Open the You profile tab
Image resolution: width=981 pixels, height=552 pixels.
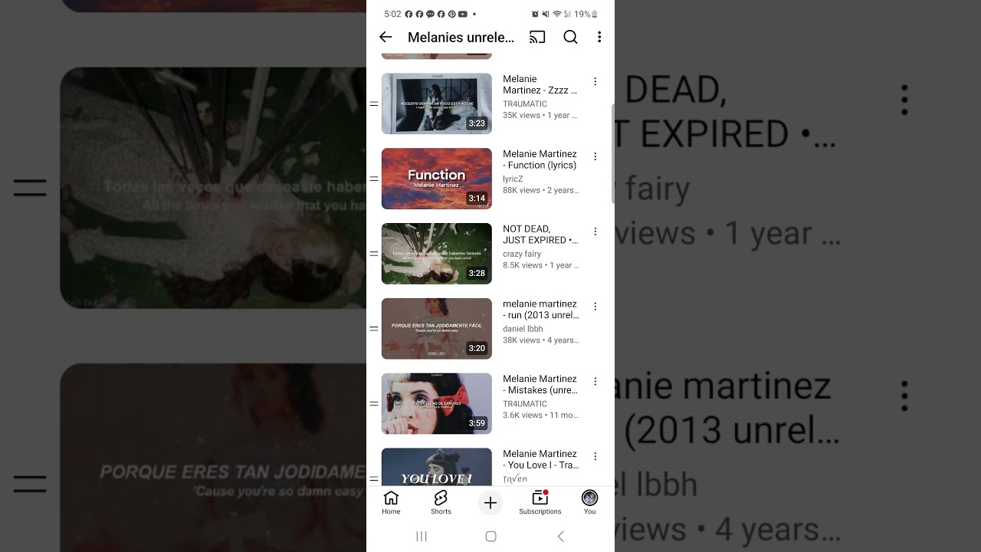(589, 503)
